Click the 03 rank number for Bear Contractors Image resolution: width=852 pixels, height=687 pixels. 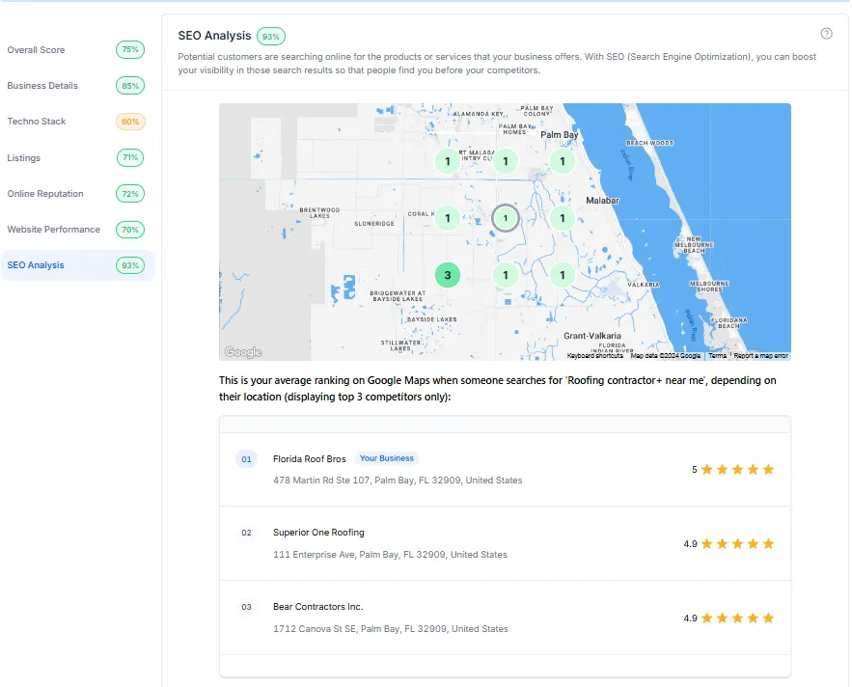(246, 607)
